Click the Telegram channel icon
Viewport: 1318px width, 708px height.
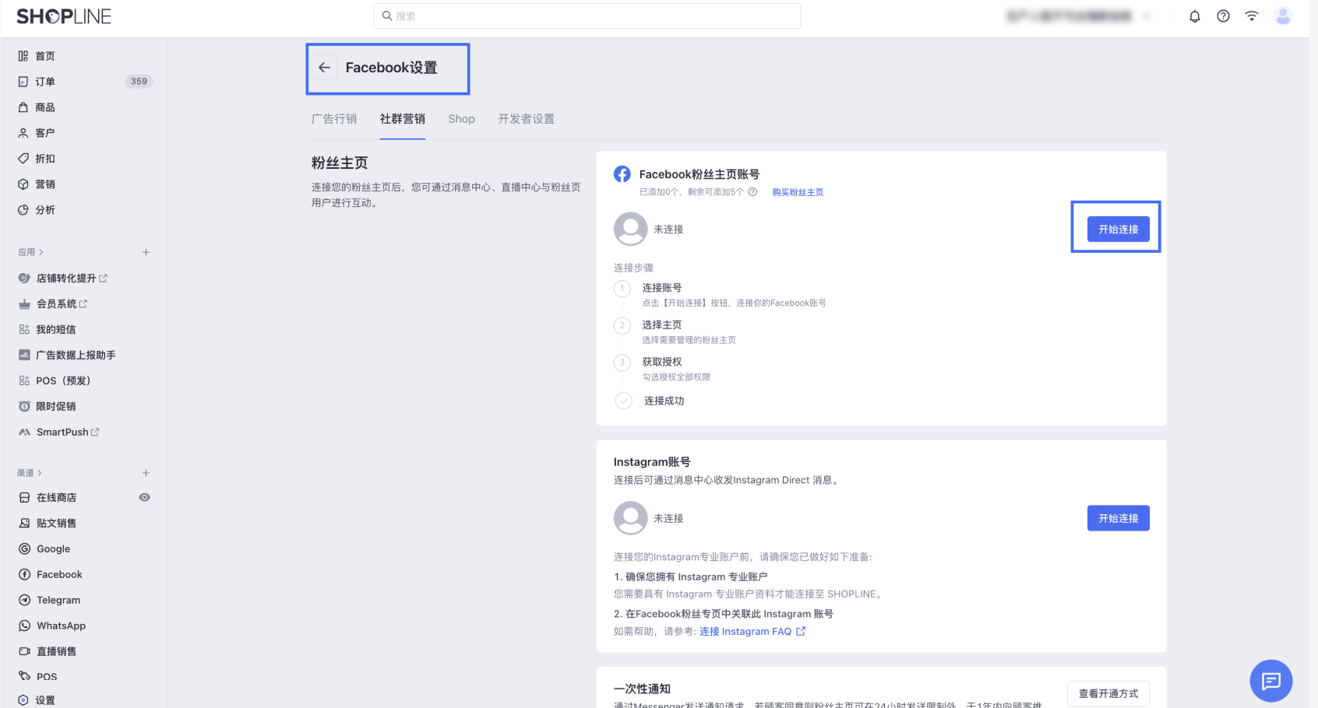(x=24, y=601)
